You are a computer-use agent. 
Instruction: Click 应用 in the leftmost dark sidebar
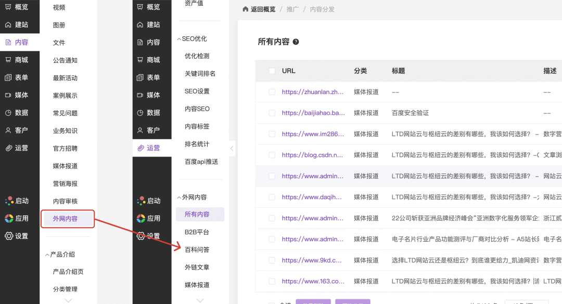[x=17, y=218]
